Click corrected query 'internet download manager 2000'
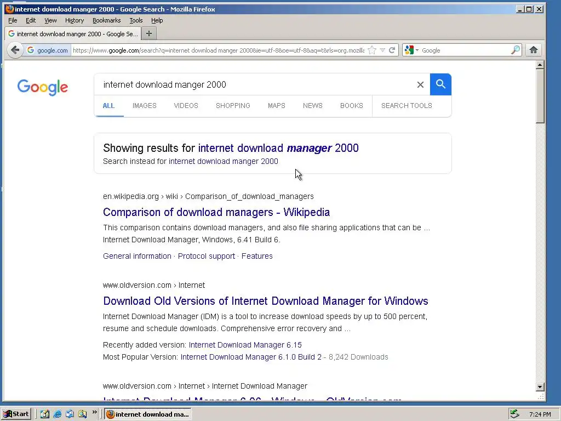The width and height of the screenshot is (561, 421). tap(278, 148)
